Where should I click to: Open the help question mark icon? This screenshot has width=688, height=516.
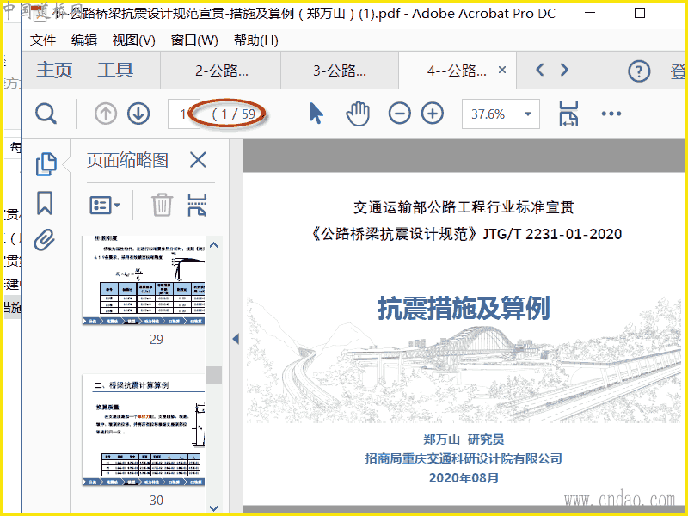point(639,71)
